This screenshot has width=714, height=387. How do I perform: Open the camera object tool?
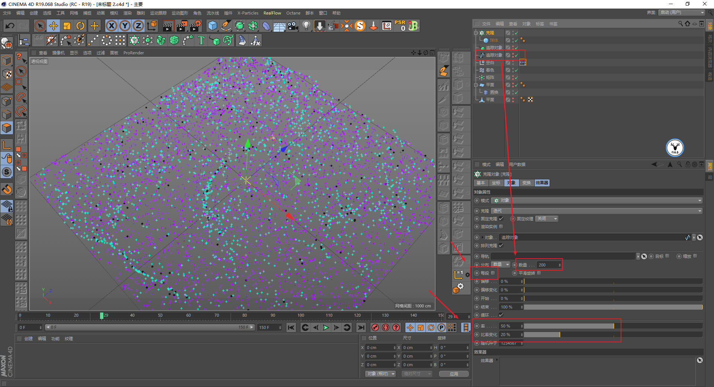[293, 26]
